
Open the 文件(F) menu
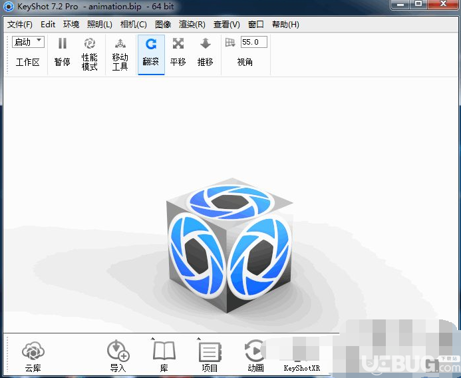20,25
